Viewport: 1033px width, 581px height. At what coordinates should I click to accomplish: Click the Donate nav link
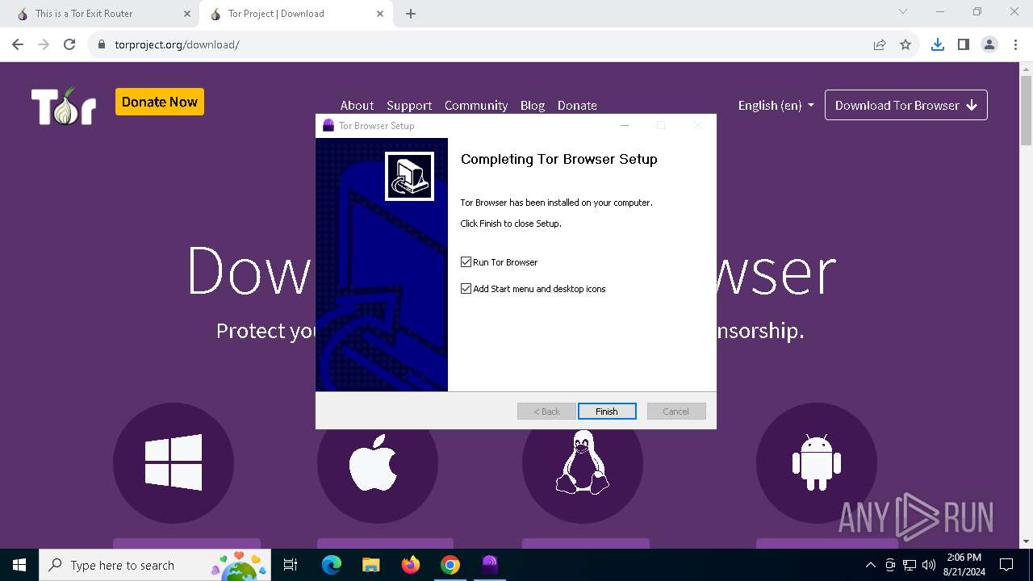(x=577, y=105)
